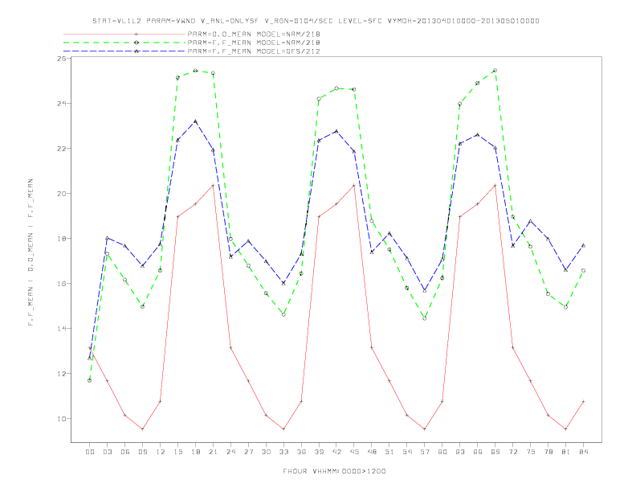Click x-axis tick label 09
636x492 pixels.
pyautogui.click(x=142, y=452)
